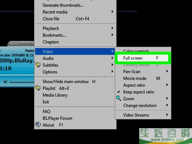This screenshot has height=144, width=192.
Task: Toggle the Keep aspect ratio checkmark
Action: point(119,92)
